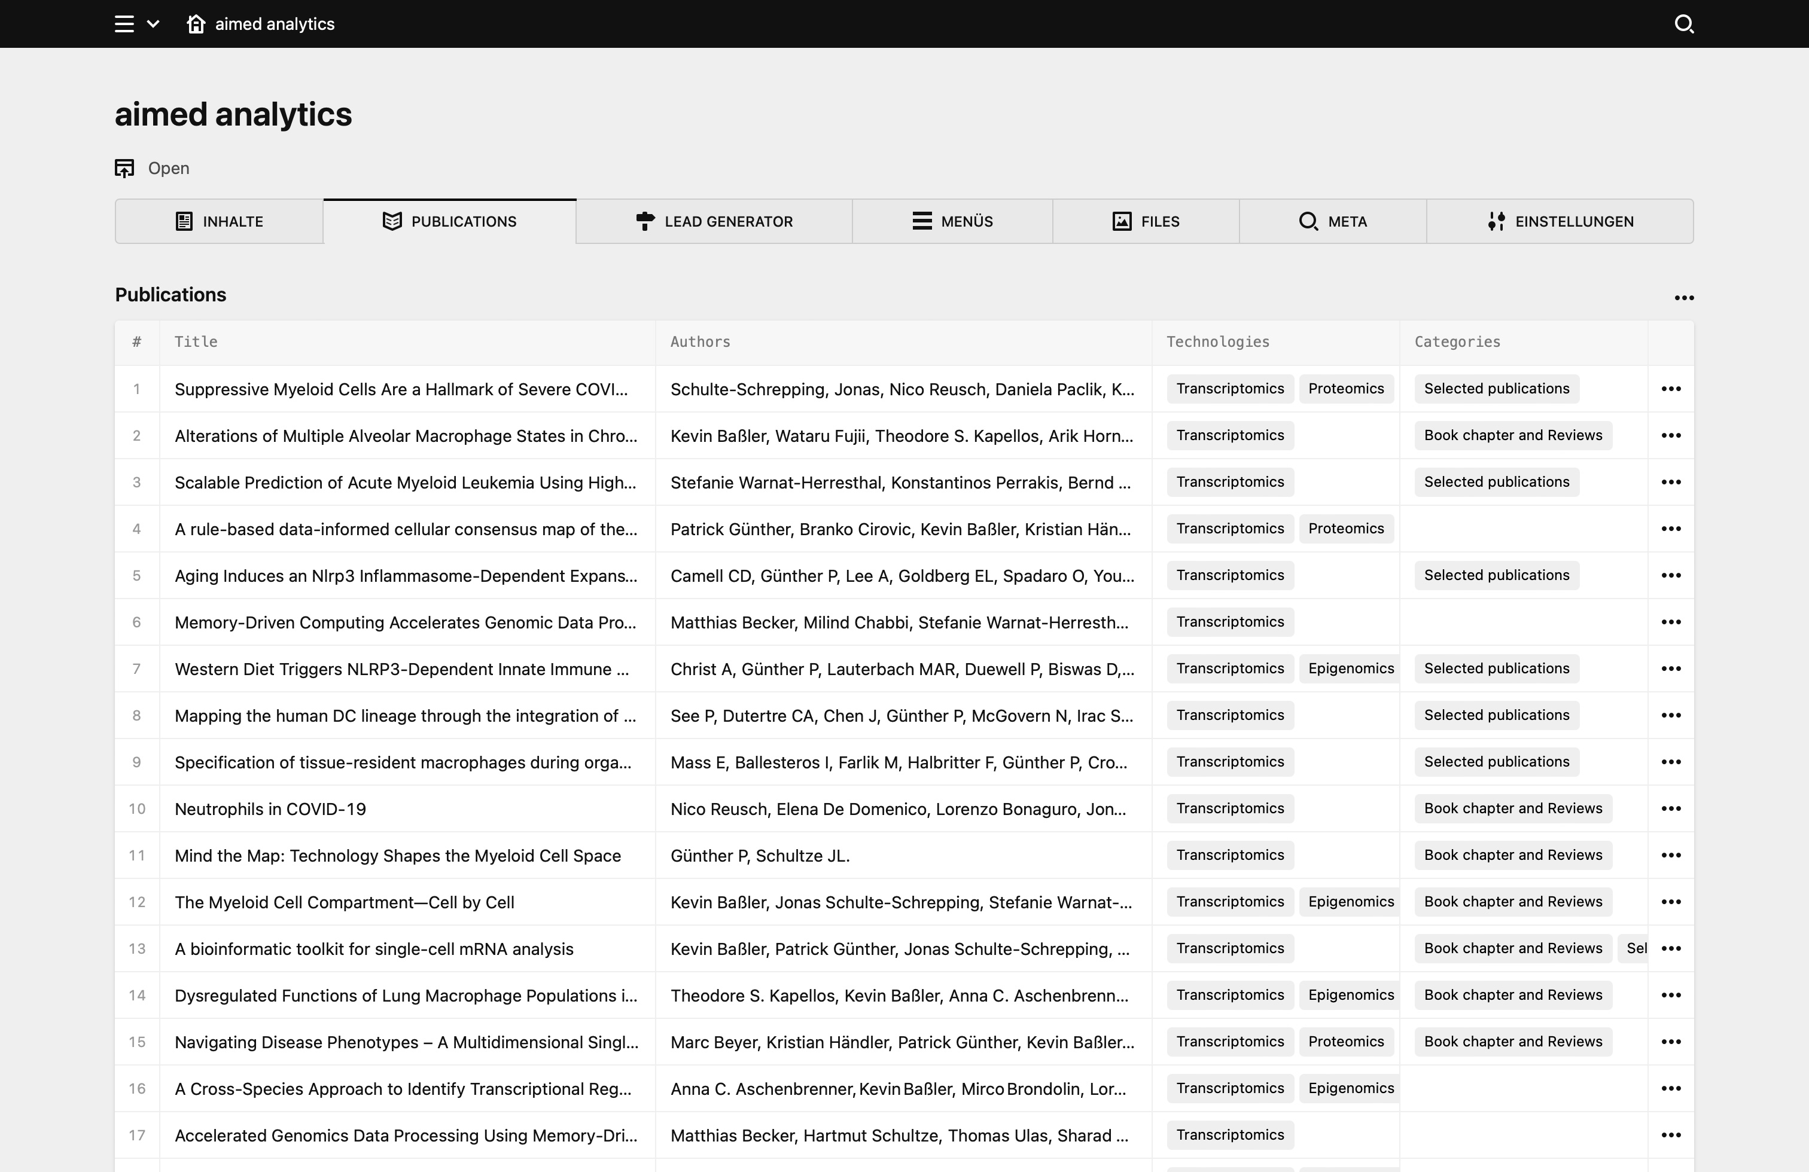Select the Publications tab
The height and width of the screenshot is (1172, 1809).
coord(449,221)
